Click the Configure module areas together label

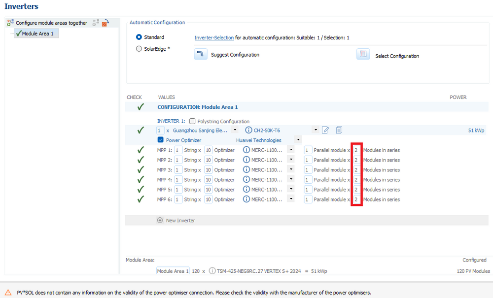pyautogui.click(x=52, y=23)
